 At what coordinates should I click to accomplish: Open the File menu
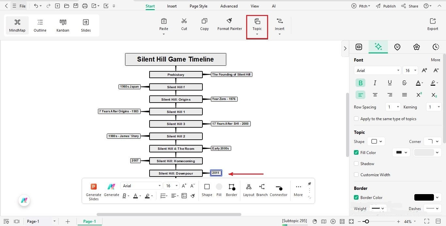pyautogui.click(x=23, y=6)
